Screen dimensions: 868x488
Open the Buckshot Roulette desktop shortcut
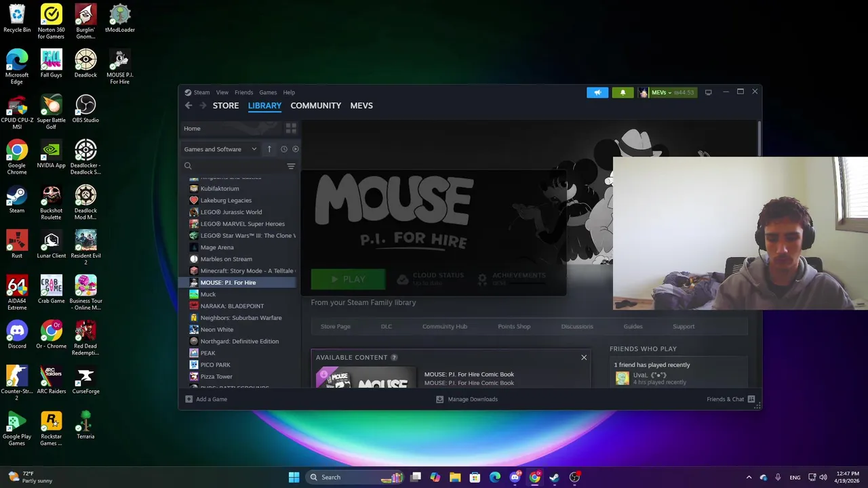(x=52, y=202)
